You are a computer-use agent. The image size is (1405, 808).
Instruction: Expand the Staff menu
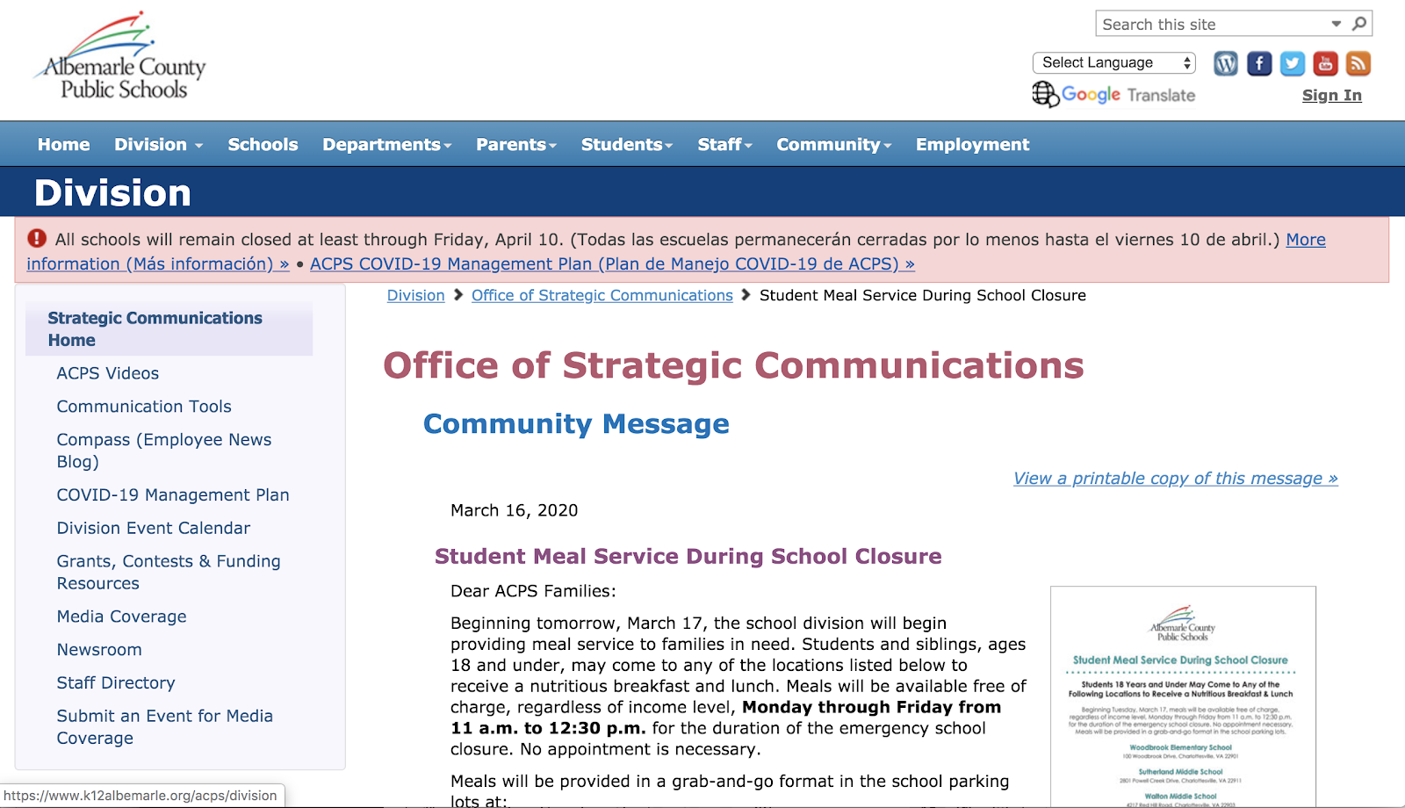pyautogui.click(x=724, y=144)
